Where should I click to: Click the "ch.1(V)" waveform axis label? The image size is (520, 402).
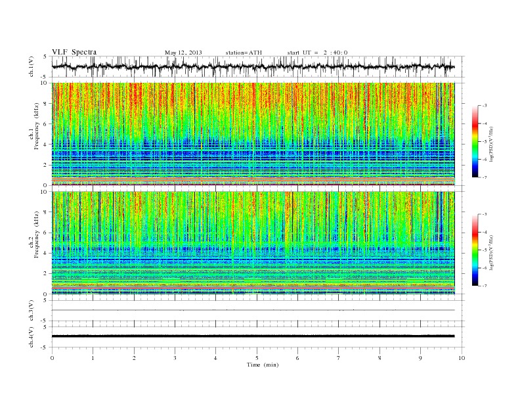point(32,66)
